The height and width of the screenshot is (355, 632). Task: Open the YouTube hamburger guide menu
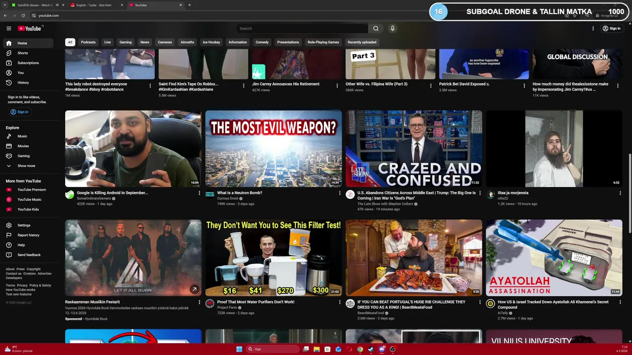[x=8, y=29]
